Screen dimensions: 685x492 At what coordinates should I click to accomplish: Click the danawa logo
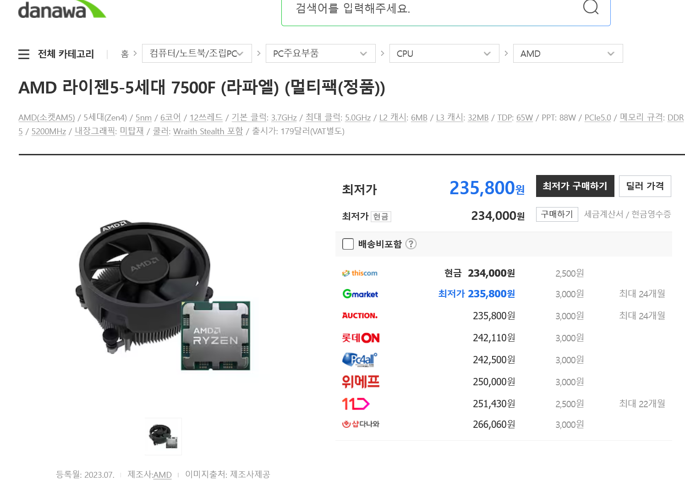[62, 9]
